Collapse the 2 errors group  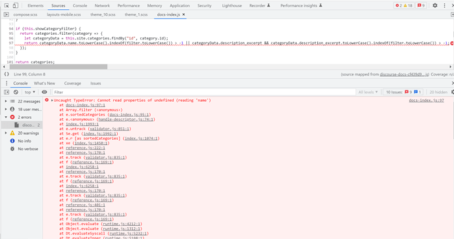coord(6,118)
